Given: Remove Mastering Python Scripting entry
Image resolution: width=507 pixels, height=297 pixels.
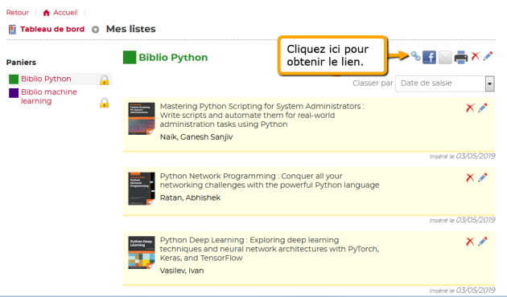Looking at the screenshot, I should coord(470,108).
